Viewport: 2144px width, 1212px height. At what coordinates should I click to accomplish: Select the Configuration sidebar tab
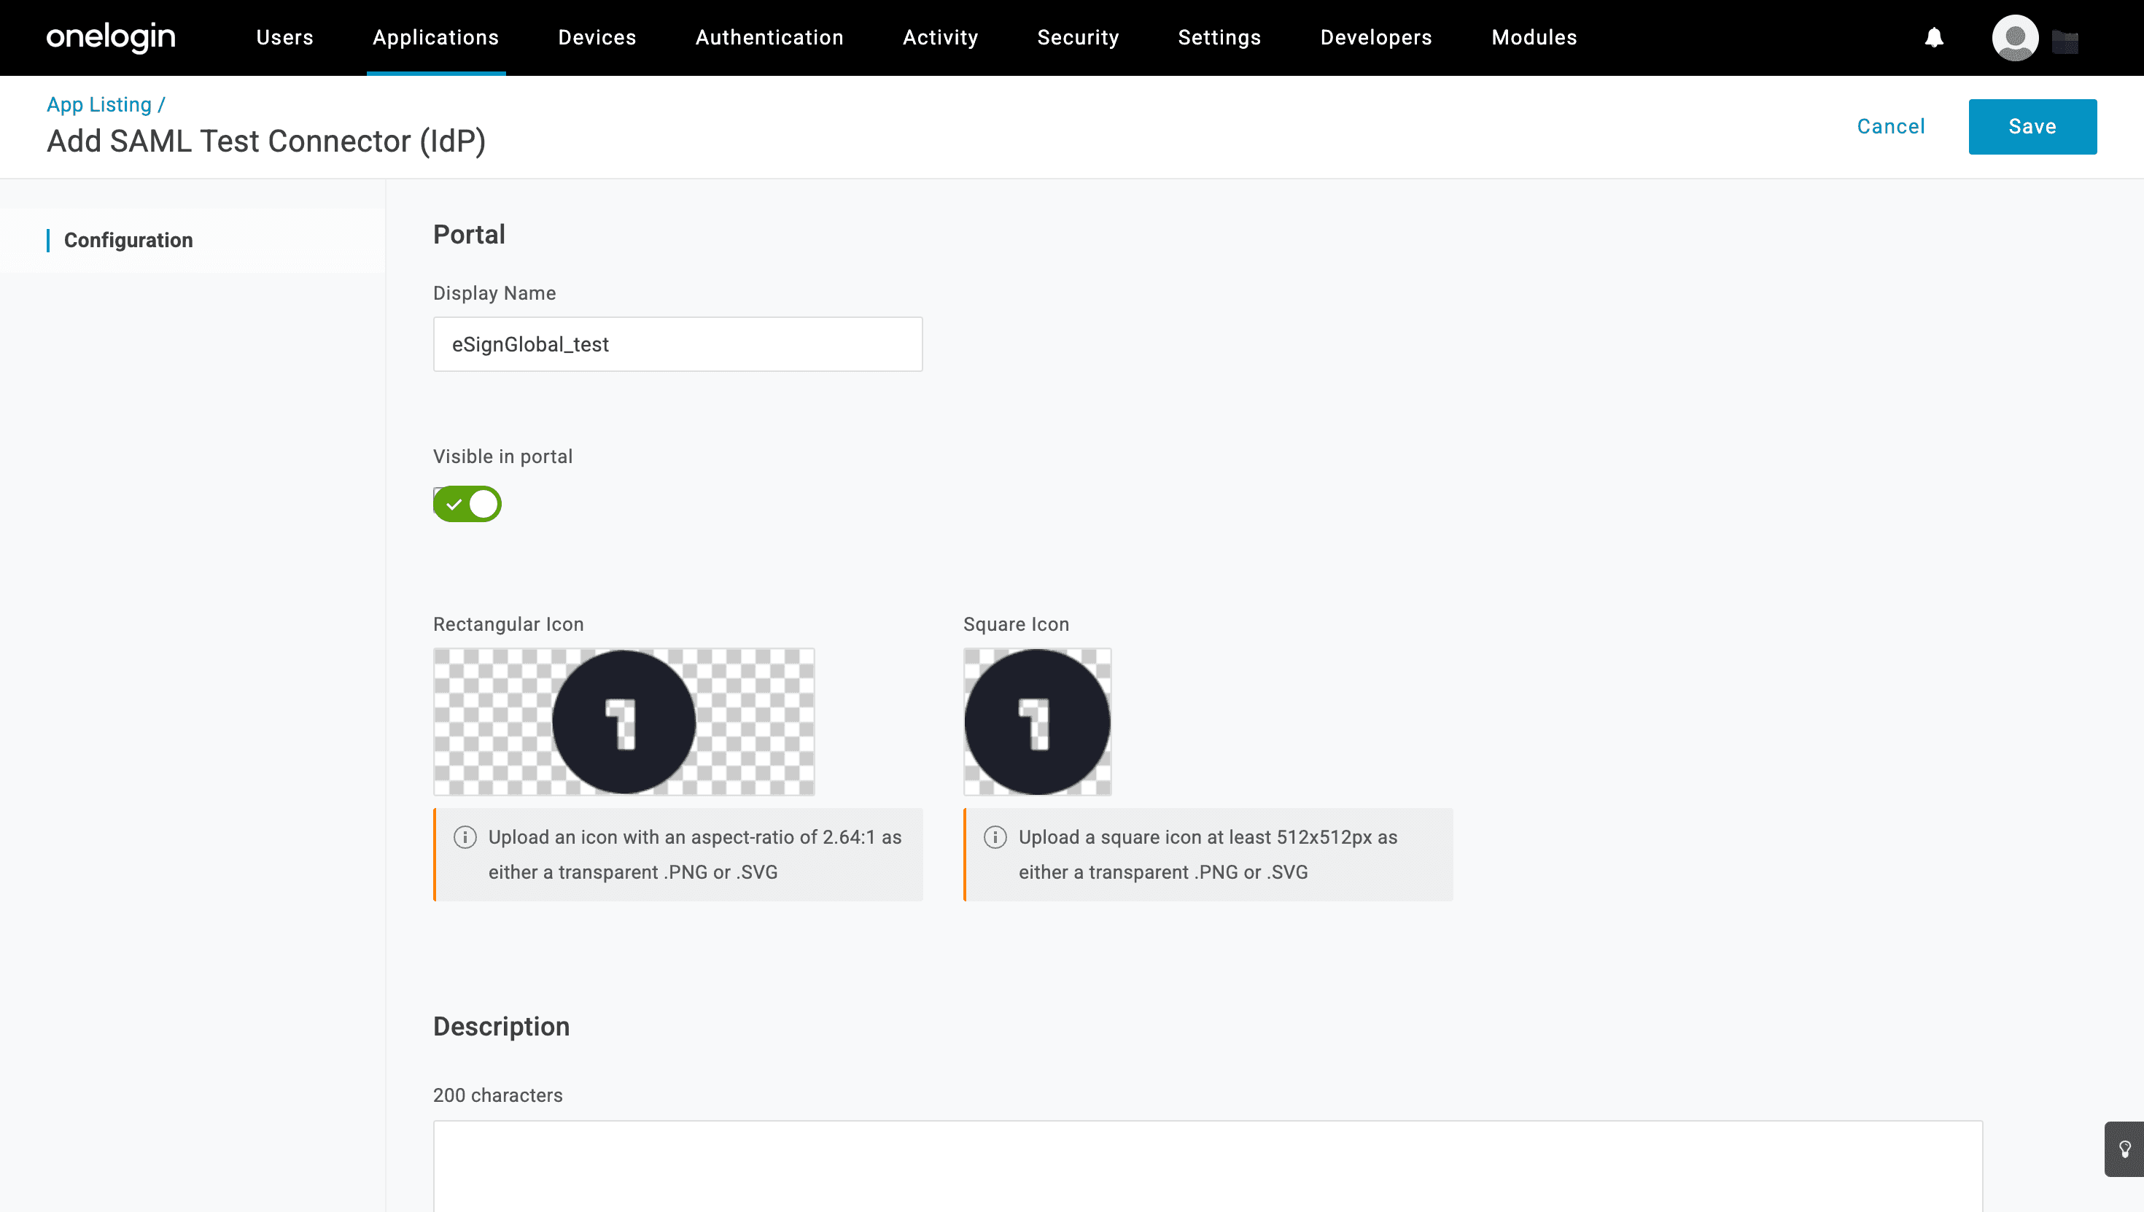(128, 241)
